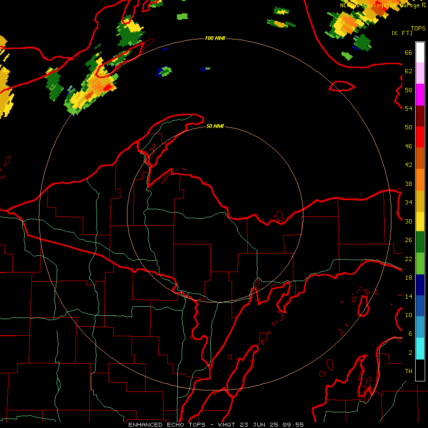Viewport: 428px width, 428px height.
Task: Click the dark red 50-54 kft legend swatch
Action: [420, 116]
